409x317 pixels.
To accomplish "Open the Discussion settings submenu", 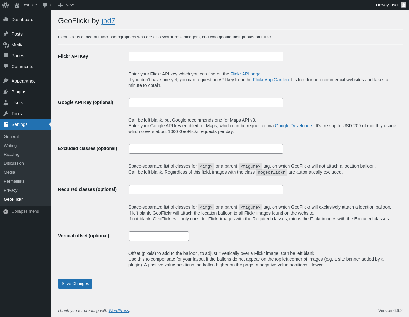I will pyautogui.click(x=14, y=163).
